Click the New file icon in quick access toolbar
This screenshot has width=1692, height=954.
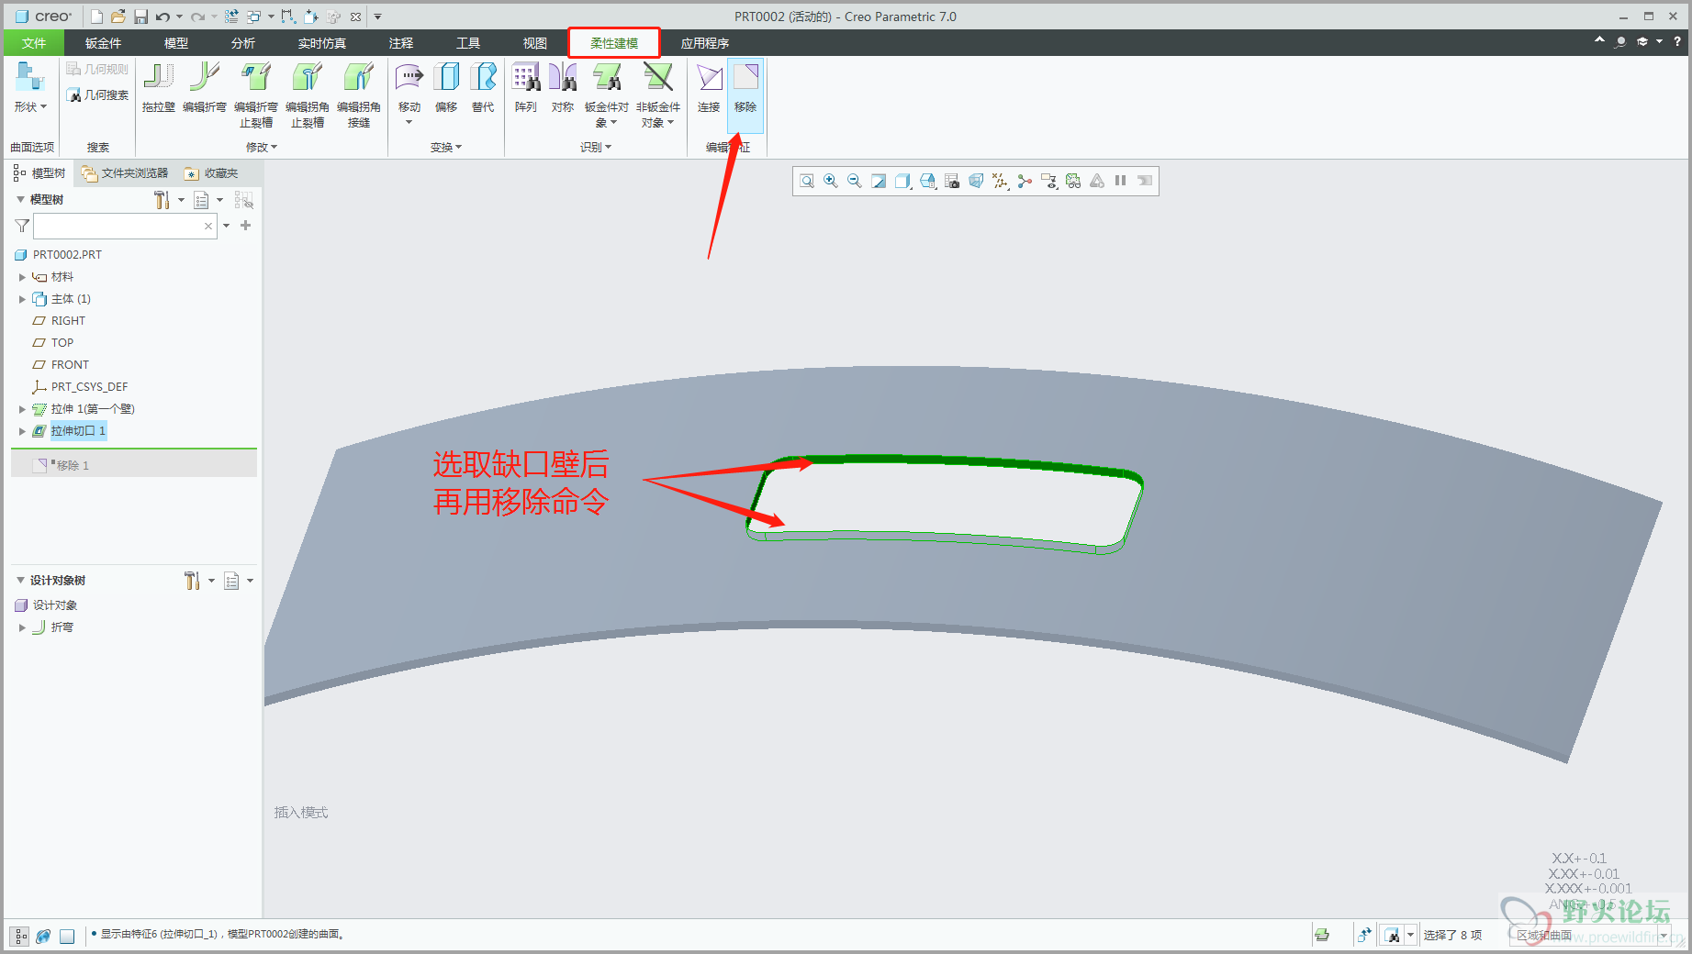(x=96, y=17)
